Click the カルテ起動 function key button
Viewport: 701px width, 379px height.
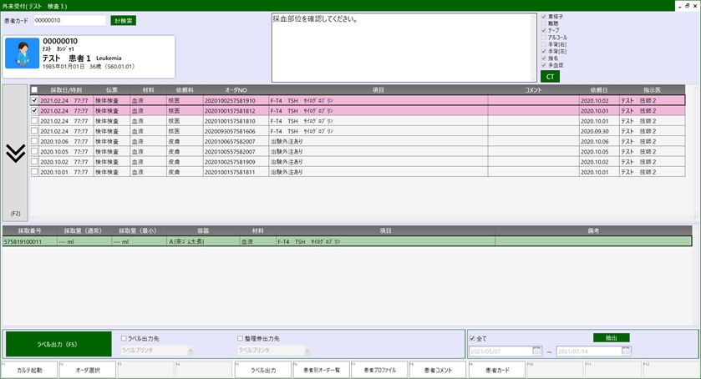[x=29, y=370]
